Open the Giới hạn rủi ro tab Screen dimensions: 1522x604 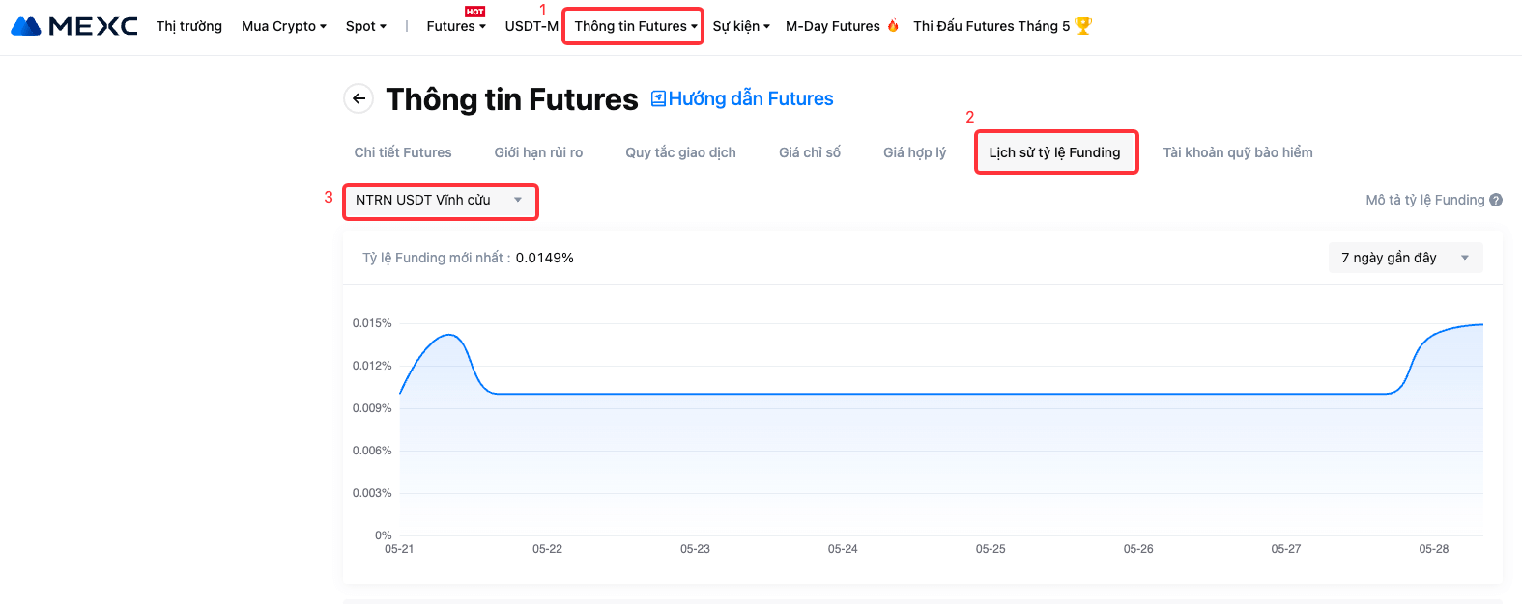538,152
